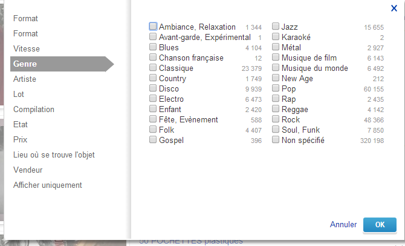Select the Prix filter category
This screenshot has height=246, width=405.
coord(21,140)
